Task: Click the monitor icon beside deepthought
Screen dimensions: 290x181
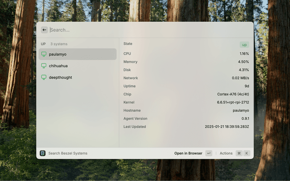Action: coord(44,77)
